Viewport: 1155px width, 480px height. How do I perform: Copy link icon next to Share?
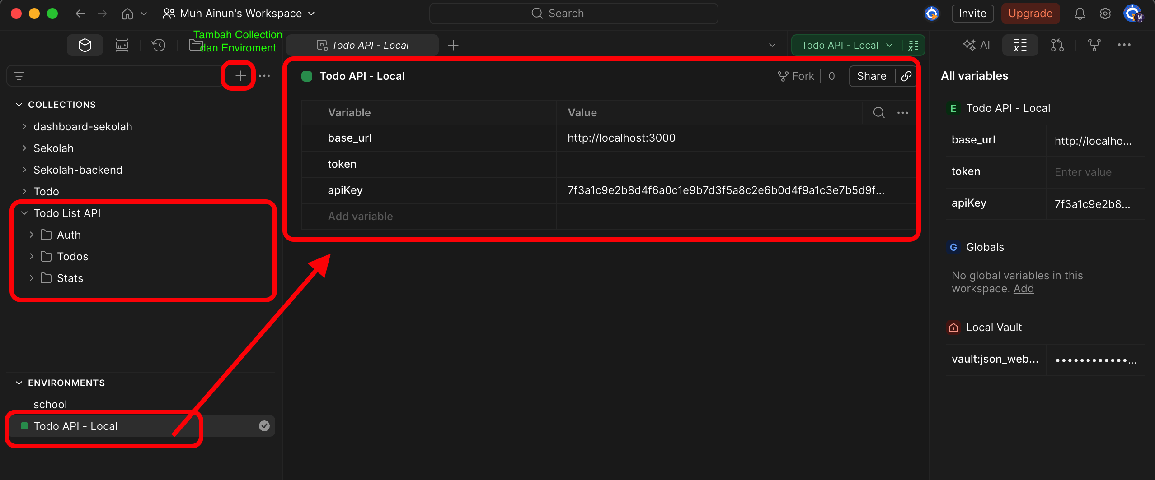click(906, 76)
